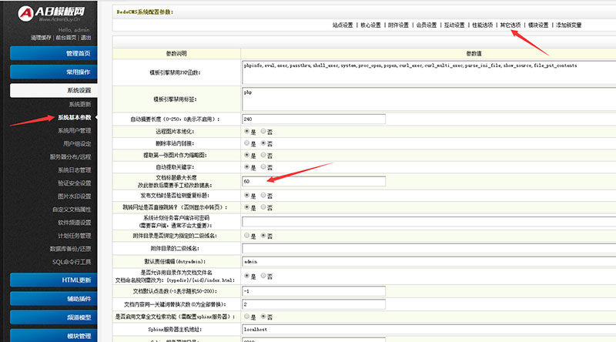
Task: Switch to the 站点设置 tab
Action: pyautogui.click(x=343, y=25)
